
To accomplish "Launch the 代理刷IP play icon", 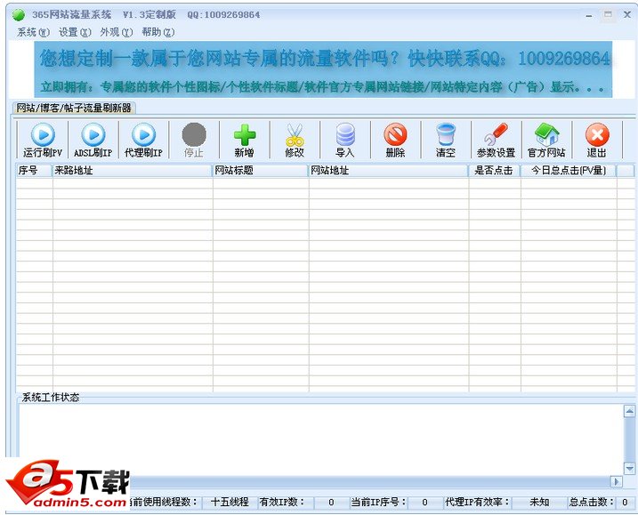I will point(143,134).
